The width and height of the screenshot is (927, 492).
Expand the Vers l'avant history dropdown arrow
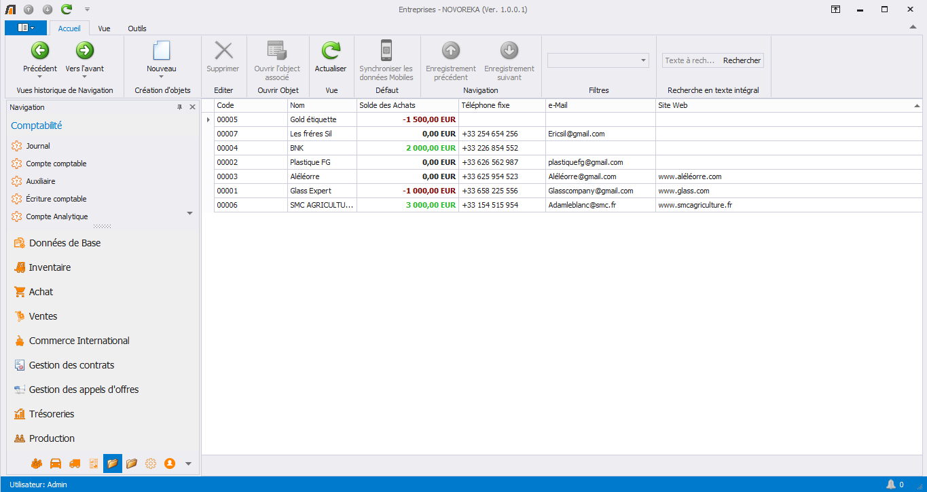click(x=85, y=77)
